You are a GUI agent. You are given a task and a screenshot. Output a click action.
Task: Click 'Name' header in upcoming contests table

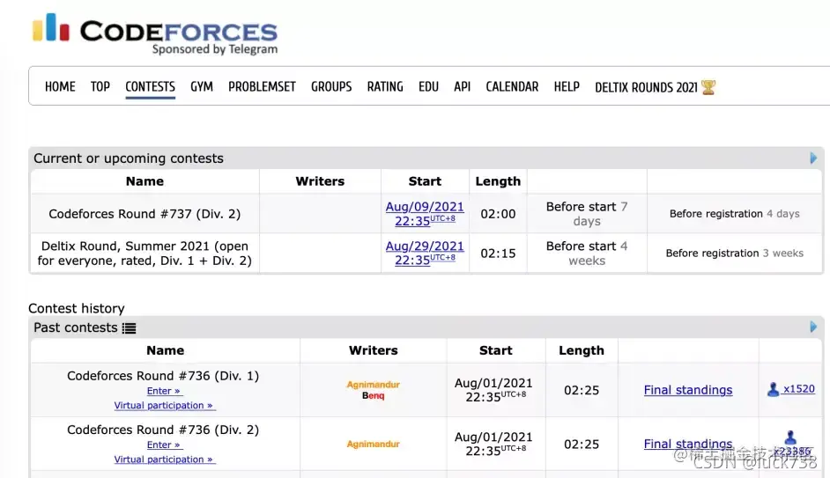coord(145,181)
